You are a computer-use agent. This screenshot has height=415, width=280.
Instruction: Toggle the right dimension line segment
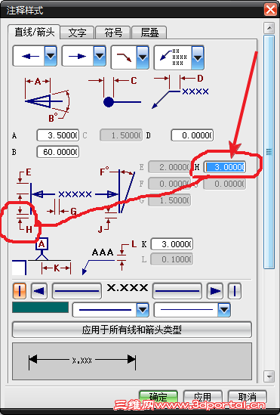point(177,291)
